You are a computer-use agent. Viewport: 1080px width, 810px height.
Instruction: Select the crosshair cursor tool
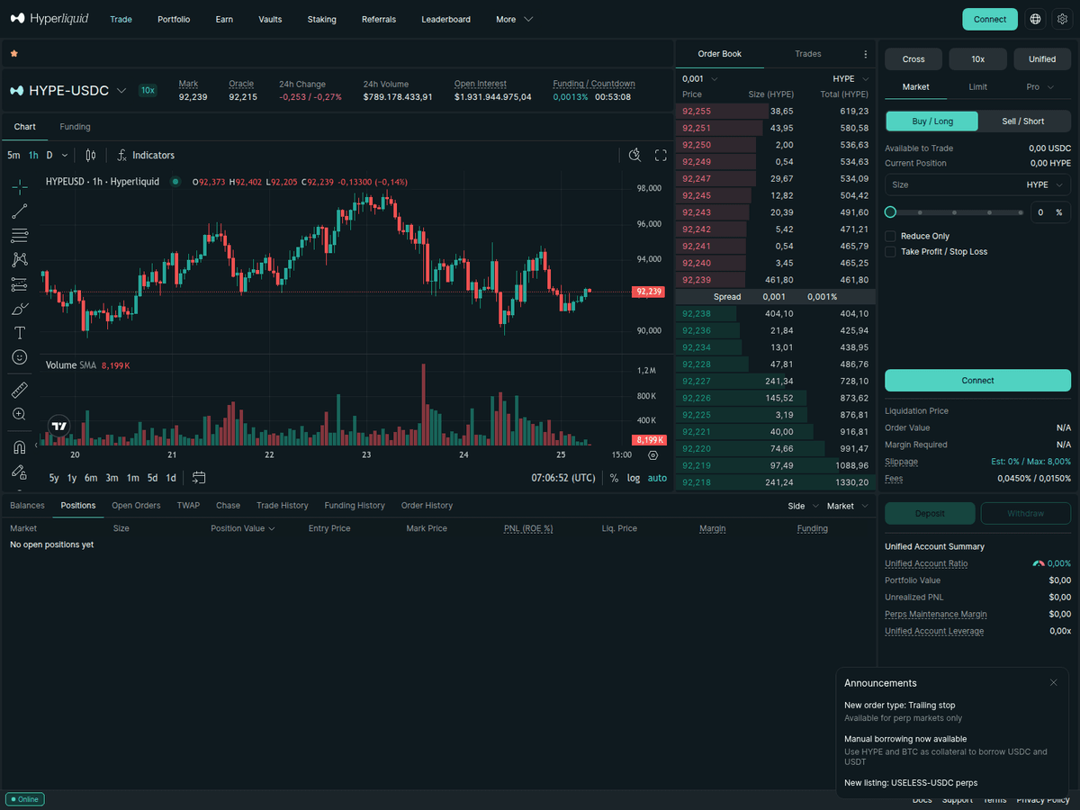(x=19, y=187)
